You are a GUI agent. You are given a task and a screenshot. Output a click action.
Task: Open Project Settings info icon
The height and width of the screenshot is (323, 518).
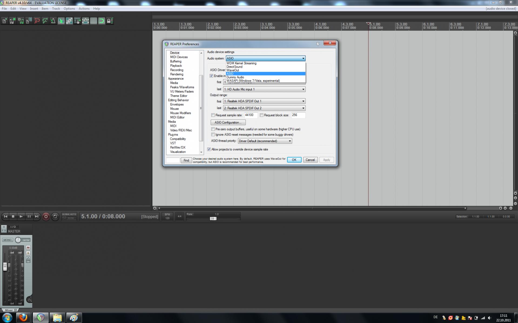(29, 21)
